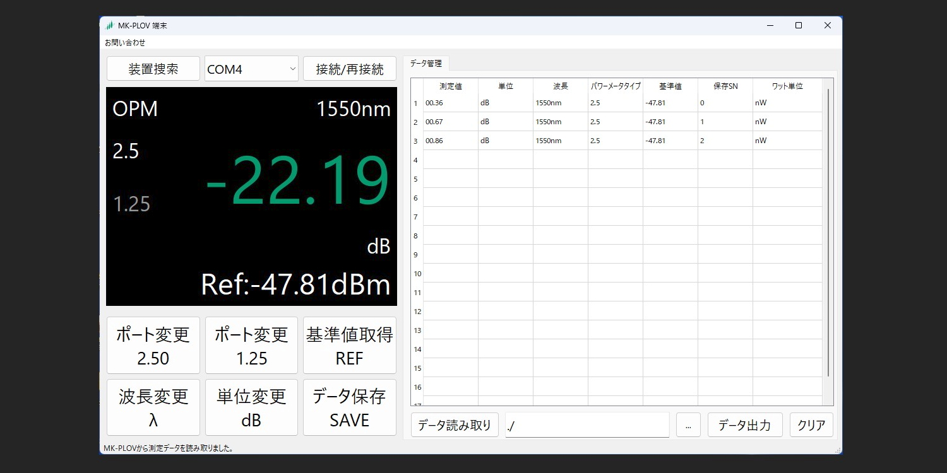Open the お問い合わせ menu

coord(125,42)
